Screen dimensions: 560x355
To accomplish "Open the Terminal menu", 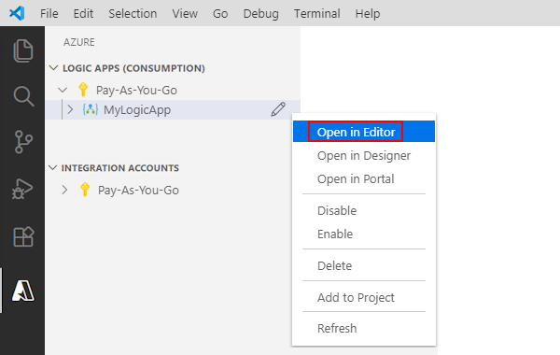I will tap(317, 14).
